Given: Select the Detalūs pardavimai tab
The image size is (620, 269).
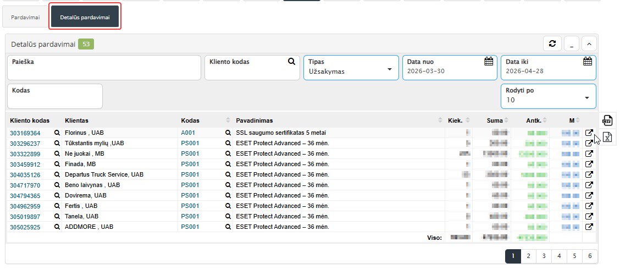Looking at the screenshot, I should (x=85, y=18).
